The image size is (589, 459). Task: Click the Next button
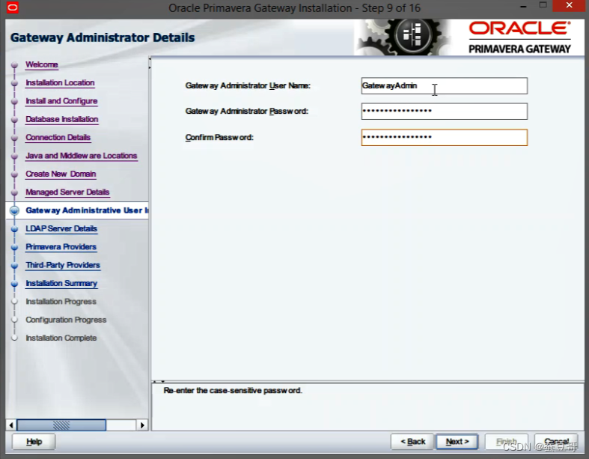point(457,442)
